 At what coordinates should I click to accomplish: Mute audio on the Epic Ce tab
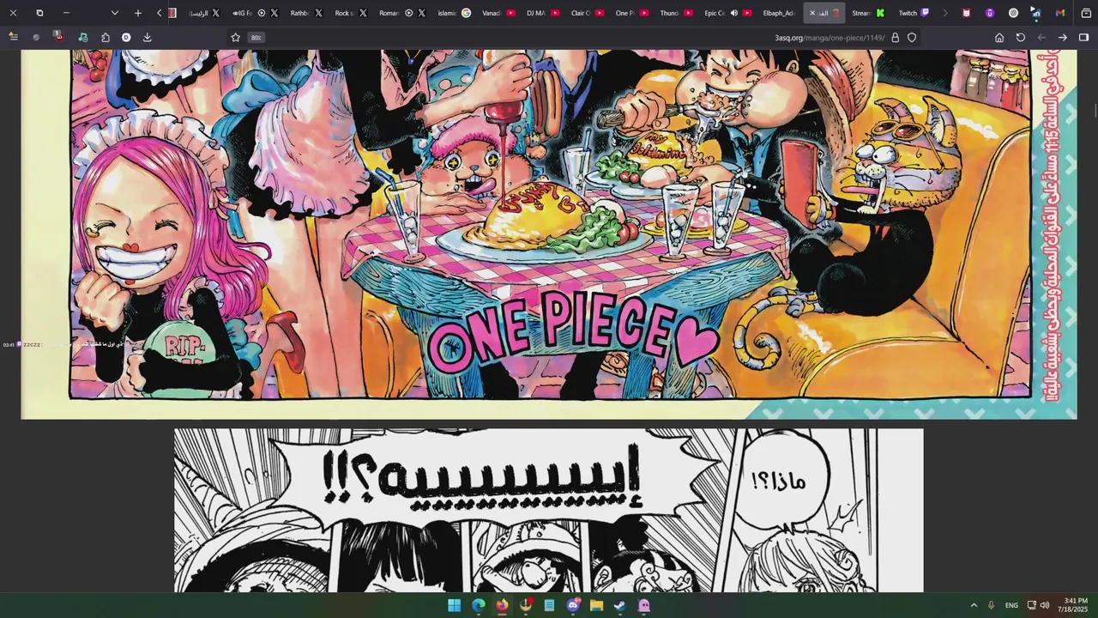coord(734,13)
